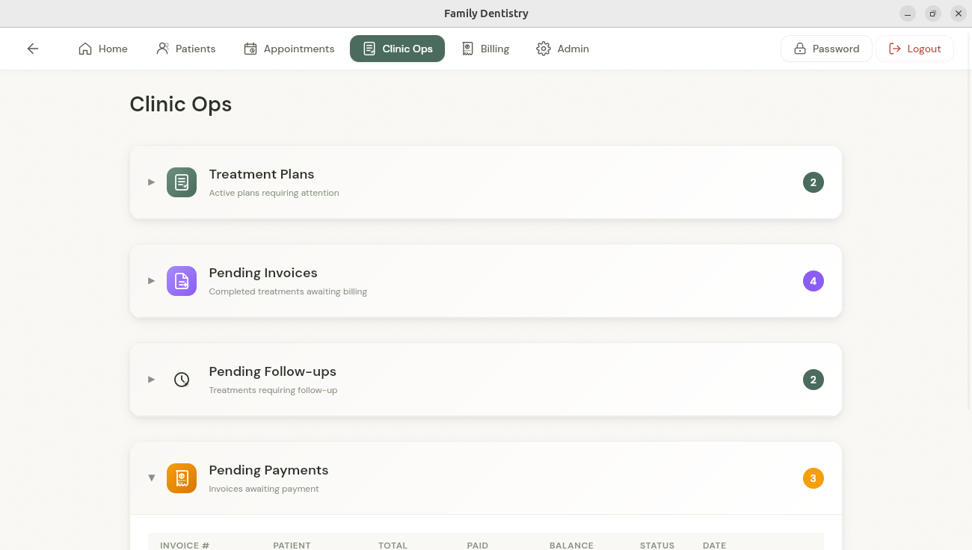Click the Pending Follow-ups clock icon
The height and width of the screenshot is (550, 972).
[182, 380]
